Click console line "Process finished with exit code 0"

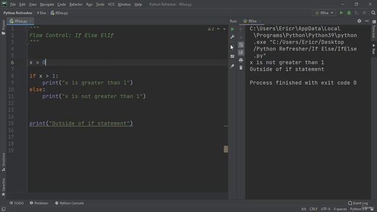(x=303, y=83)
